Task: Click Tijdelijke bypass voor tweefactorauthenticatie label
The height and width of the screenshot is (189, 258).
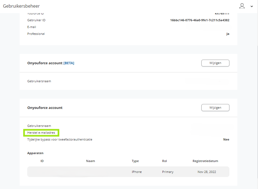Action: tap(60, 139)
